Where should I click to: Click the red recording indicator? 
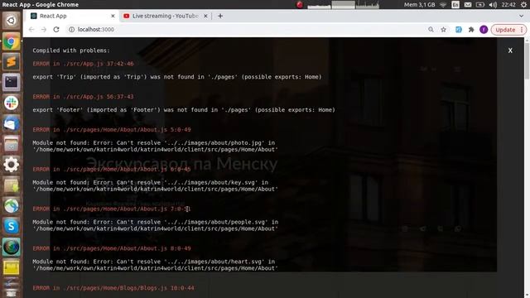pyautogui.click(x=300, y=5)
